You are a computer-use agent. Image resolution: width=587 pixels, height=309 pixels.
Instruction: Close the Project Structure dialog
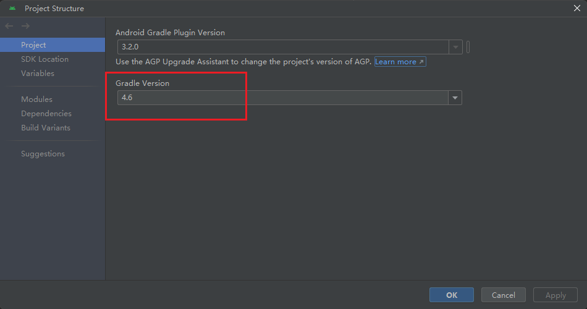(x=577, y=8)
